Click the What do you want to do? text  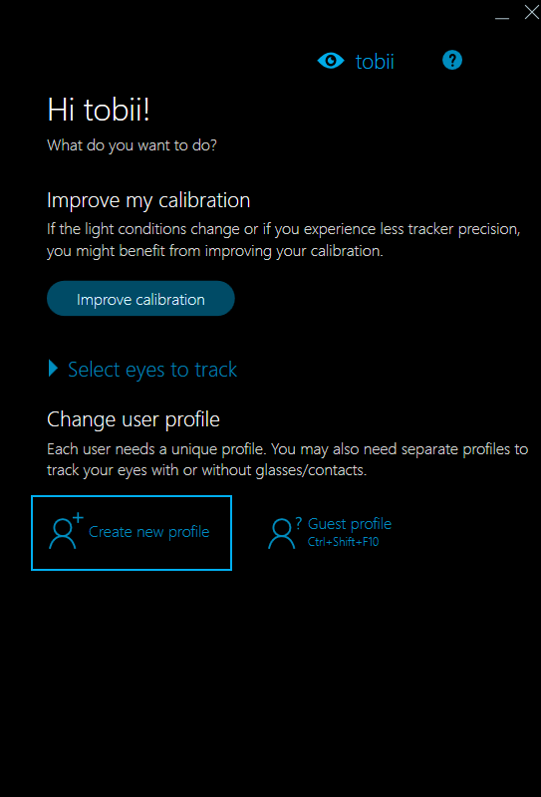tap(133, 145)
